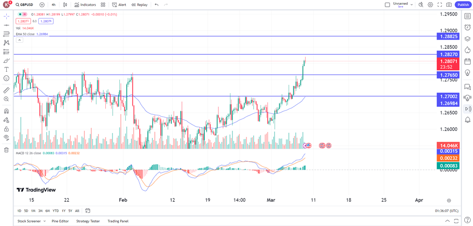Viewport: 473px width, 226px height.
Task: Open the ideas lightbulb panel
Action: (x=467, y=73)
